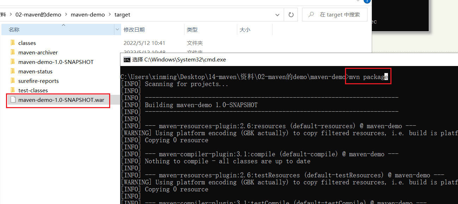The image size is (458, 204).
Task: Refresh the target folder view
Action: (x=291, y=14)
